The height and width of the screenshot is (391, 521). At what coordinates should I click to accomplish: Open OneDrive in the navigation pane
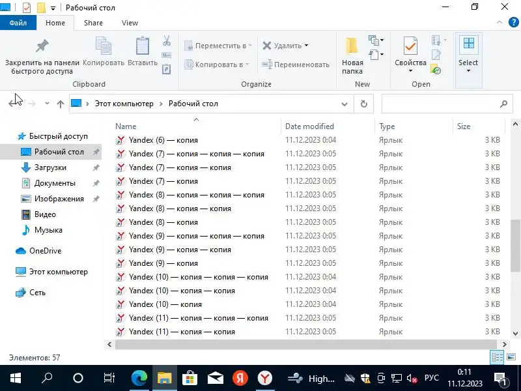[45, 251]
